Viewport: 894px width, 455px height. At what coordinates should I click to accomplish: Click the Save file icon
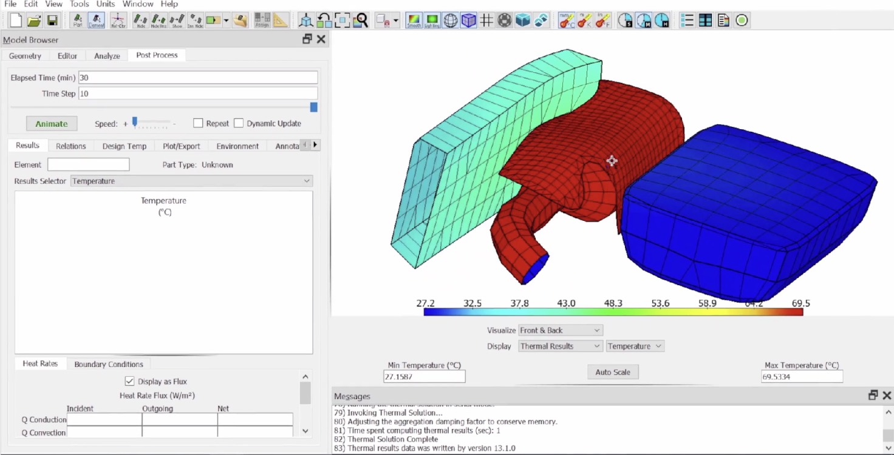tap(52, 21)
